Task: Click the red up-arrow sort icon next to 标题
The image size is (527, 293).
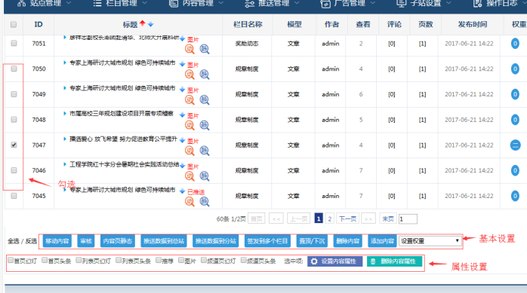Action: [143, 23]
